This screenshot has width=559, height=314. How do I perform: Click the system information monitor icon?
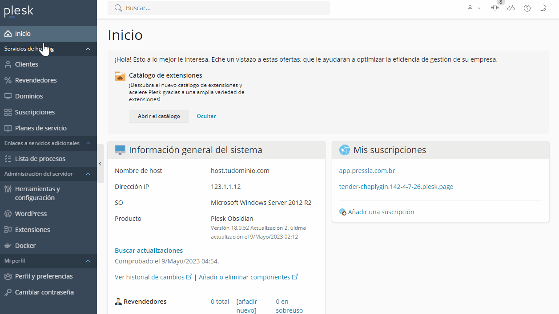(120, 150)
